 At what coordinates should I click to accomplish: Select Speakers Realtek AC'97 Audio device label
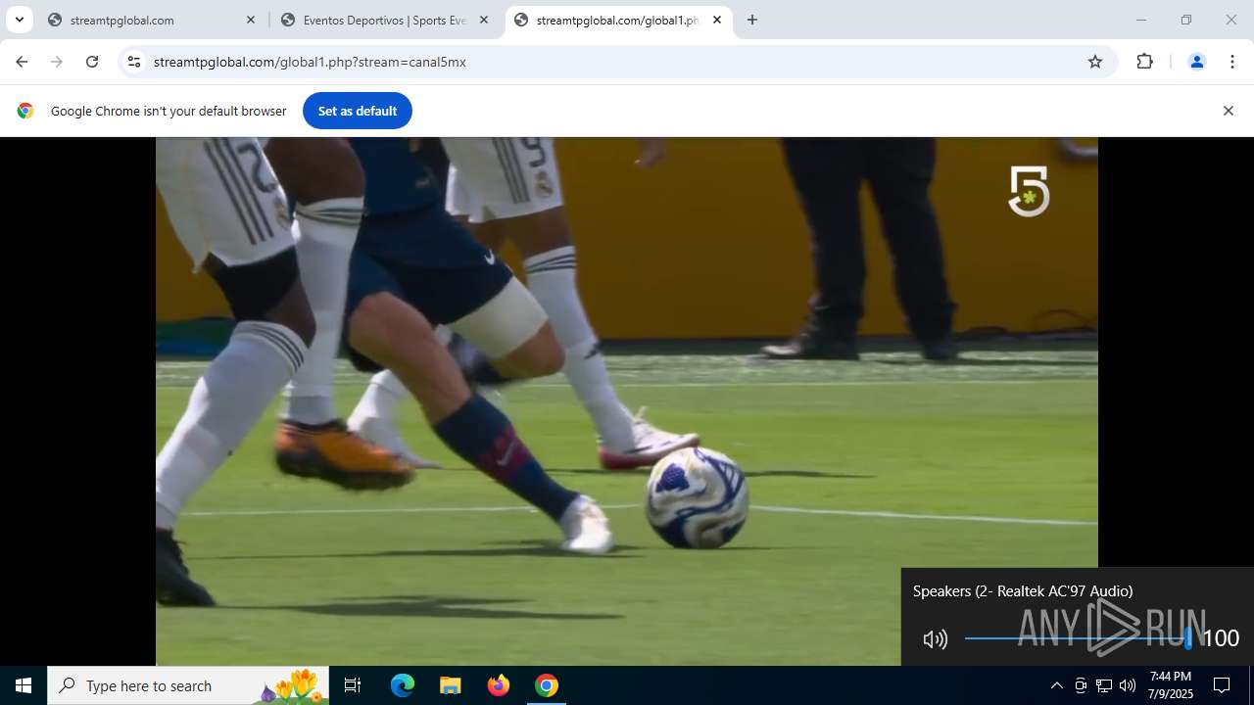click(1023, 591)
